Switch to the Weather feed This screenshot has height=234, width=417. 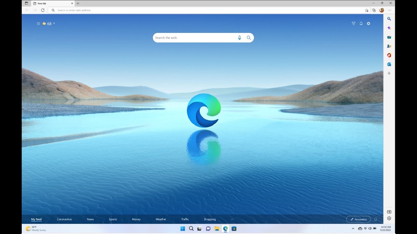pos(161,219)
